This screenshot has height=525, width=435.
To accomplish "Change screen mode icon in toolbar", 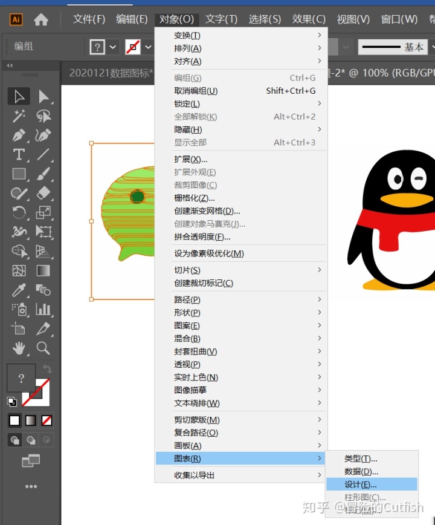I will click(x=31, y=461).
